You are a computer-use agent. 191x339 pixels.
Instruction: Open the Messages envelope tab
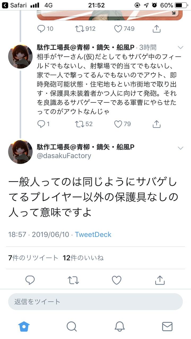pyautogui.click(x=167, y=327)
